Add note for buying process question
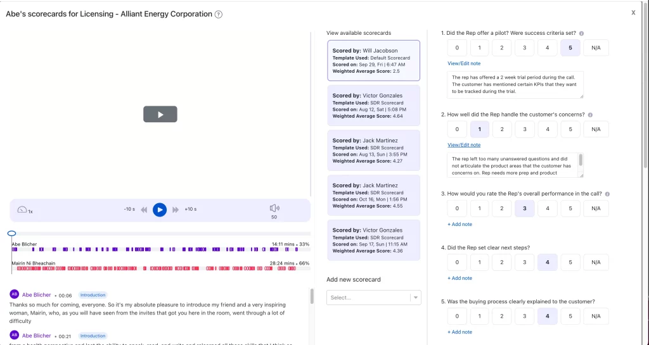649x345 pixels. pyautogui.click(x=459, y=332)
